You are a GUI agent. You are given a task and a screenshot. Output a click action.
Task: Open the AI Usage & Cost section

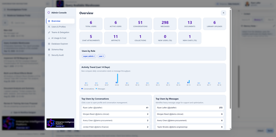pos(60,38)
